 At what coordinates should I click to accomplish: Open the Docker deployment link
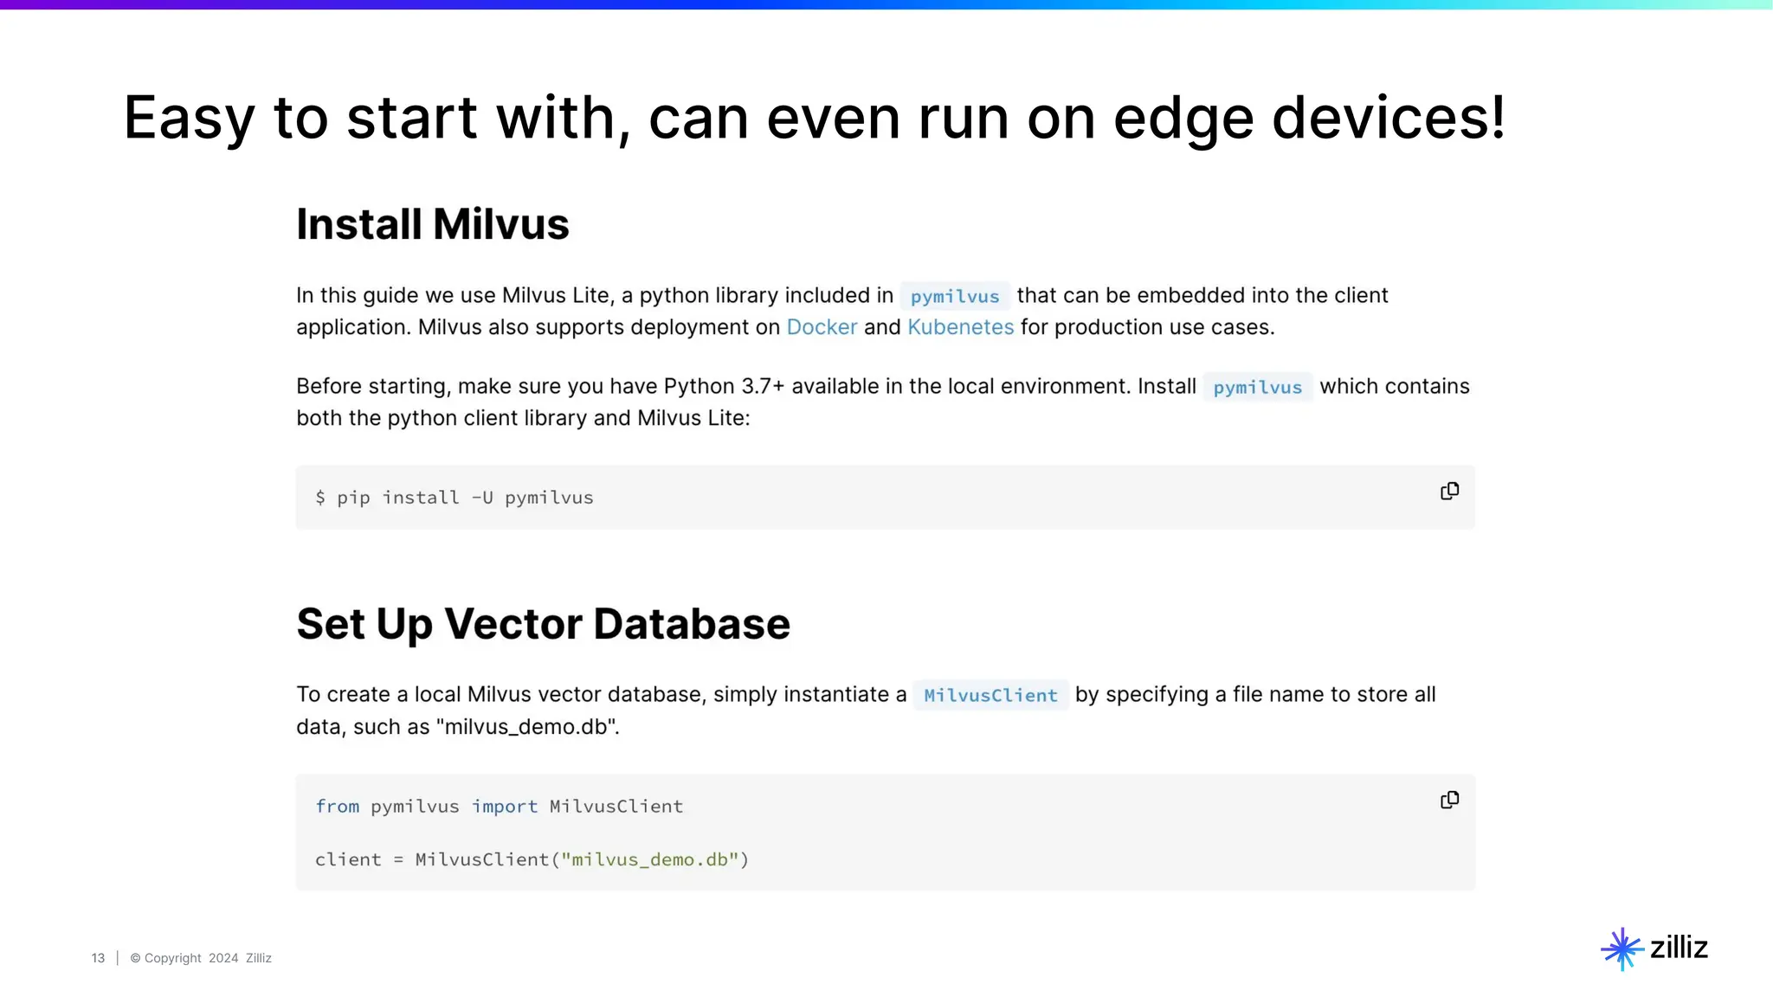[822, 327]
